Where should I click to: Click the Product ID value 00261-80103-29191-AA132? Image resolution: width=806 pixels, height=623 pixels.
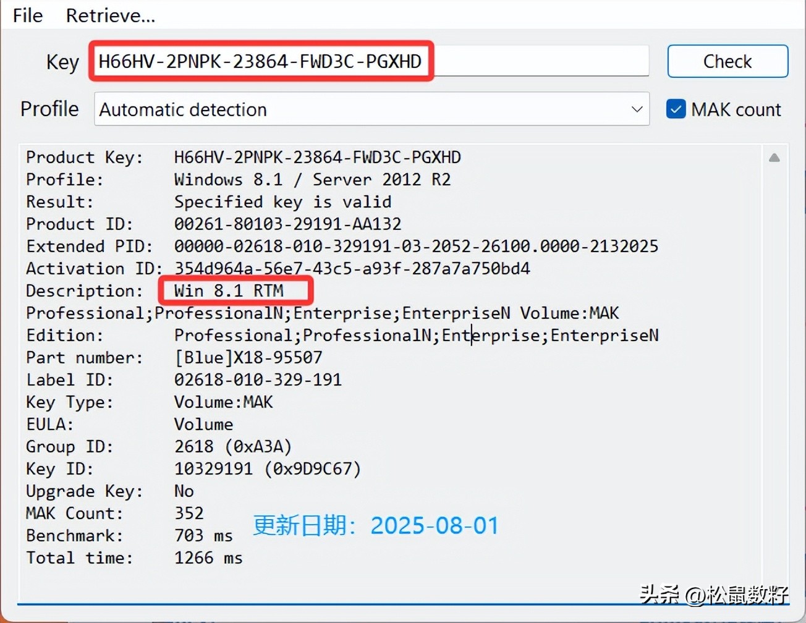pyautogui.click(x=287, y=224)
